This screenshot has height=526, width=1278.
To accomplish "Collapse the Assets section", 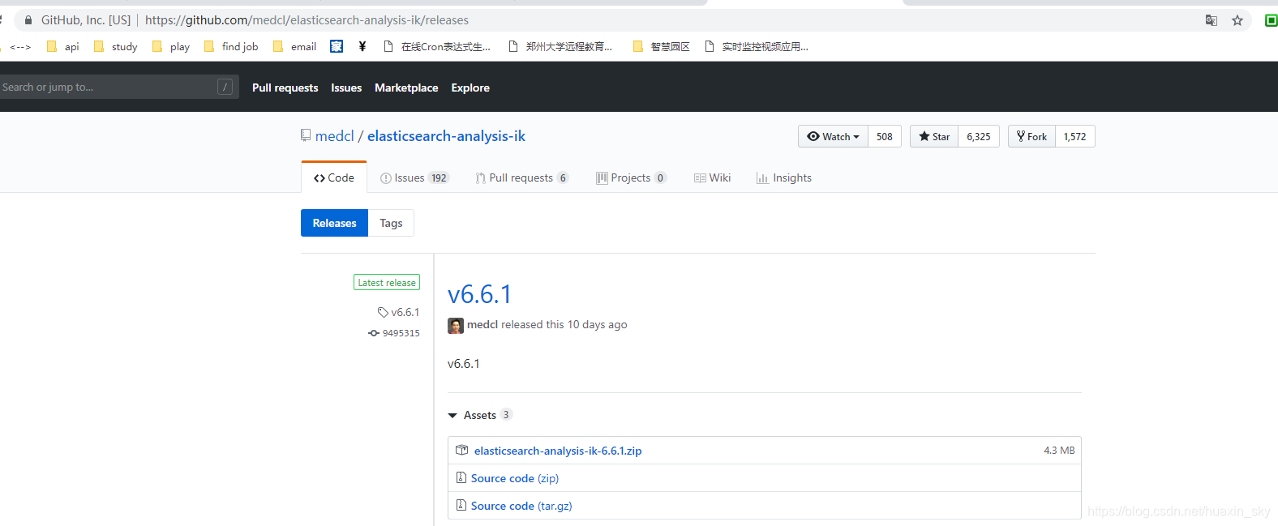I will click(480, 415).
